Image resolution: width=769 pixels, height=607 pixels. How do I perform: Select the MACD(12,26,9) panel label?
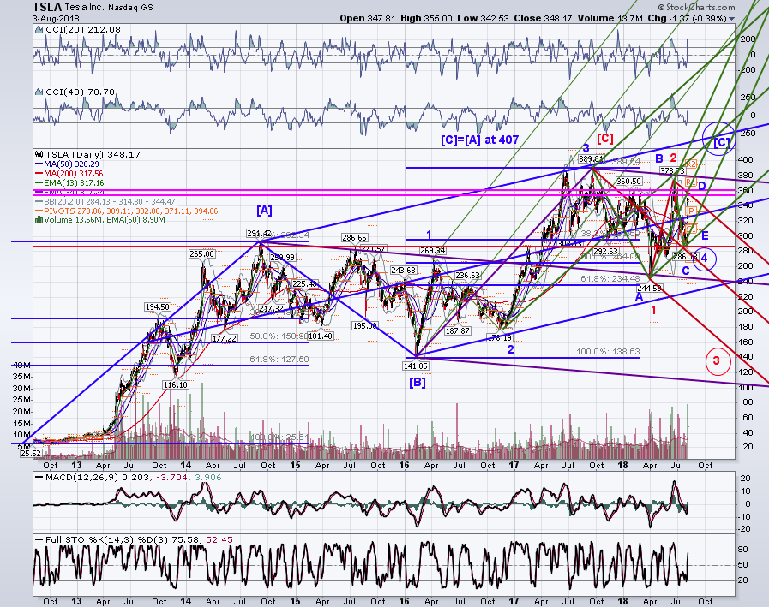tap(78, 478)
